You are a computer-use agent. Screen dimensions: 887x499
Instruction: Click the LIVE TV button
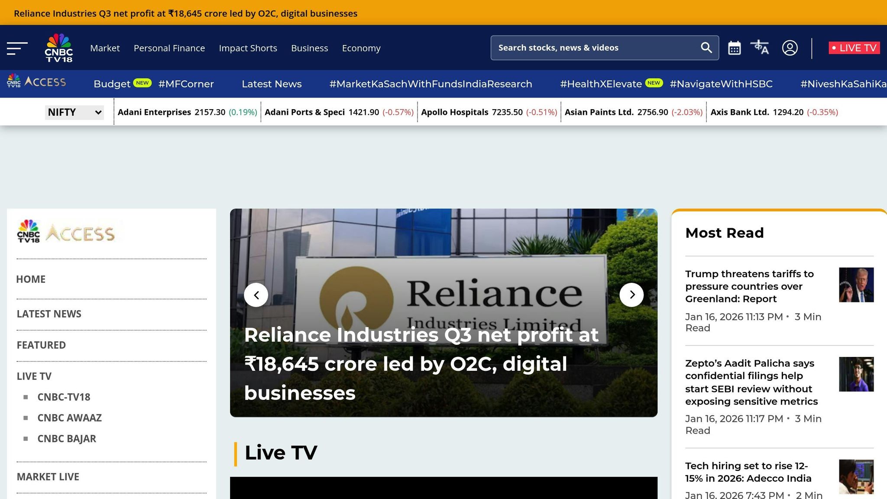(854, 48)
